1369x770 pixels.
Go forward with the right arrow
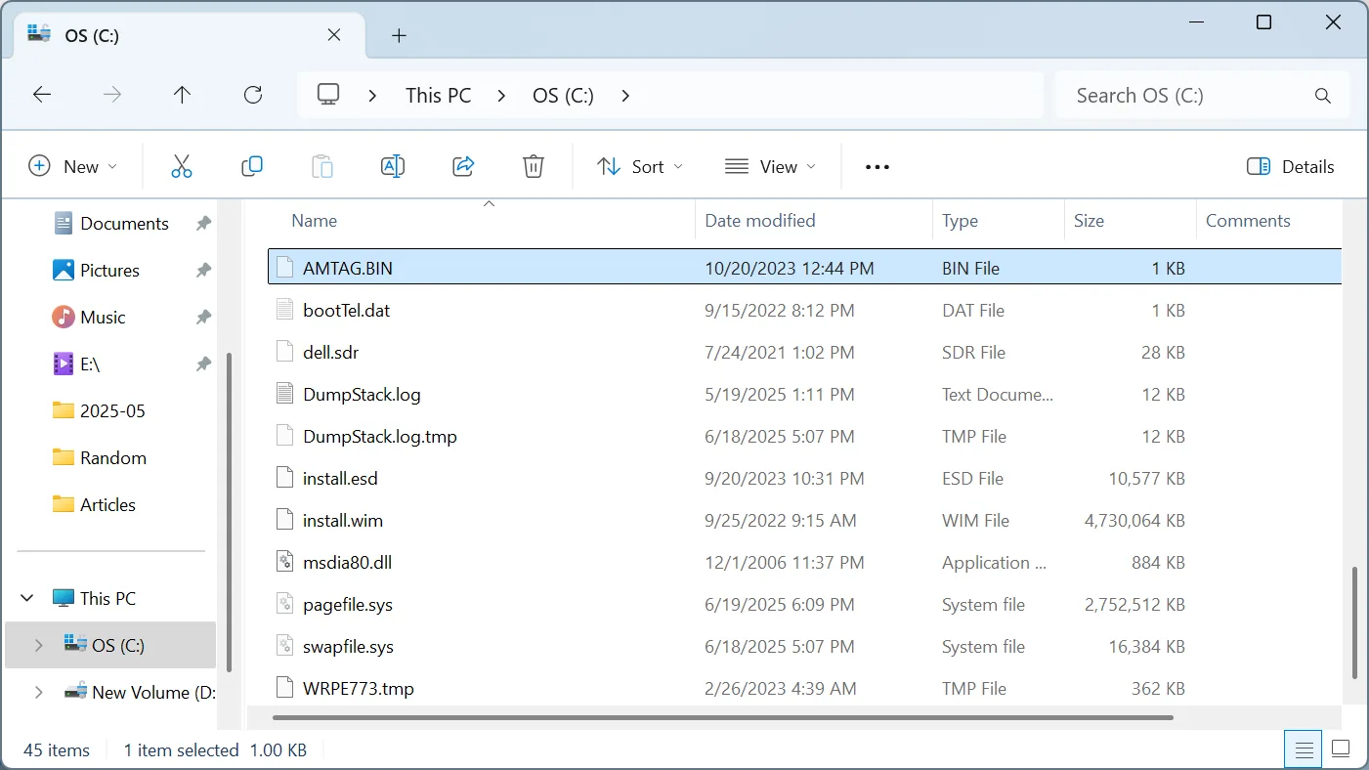(112, 95)
